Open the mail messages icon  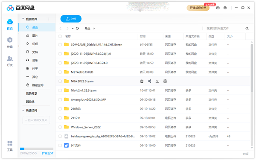[x=218, y=8]
